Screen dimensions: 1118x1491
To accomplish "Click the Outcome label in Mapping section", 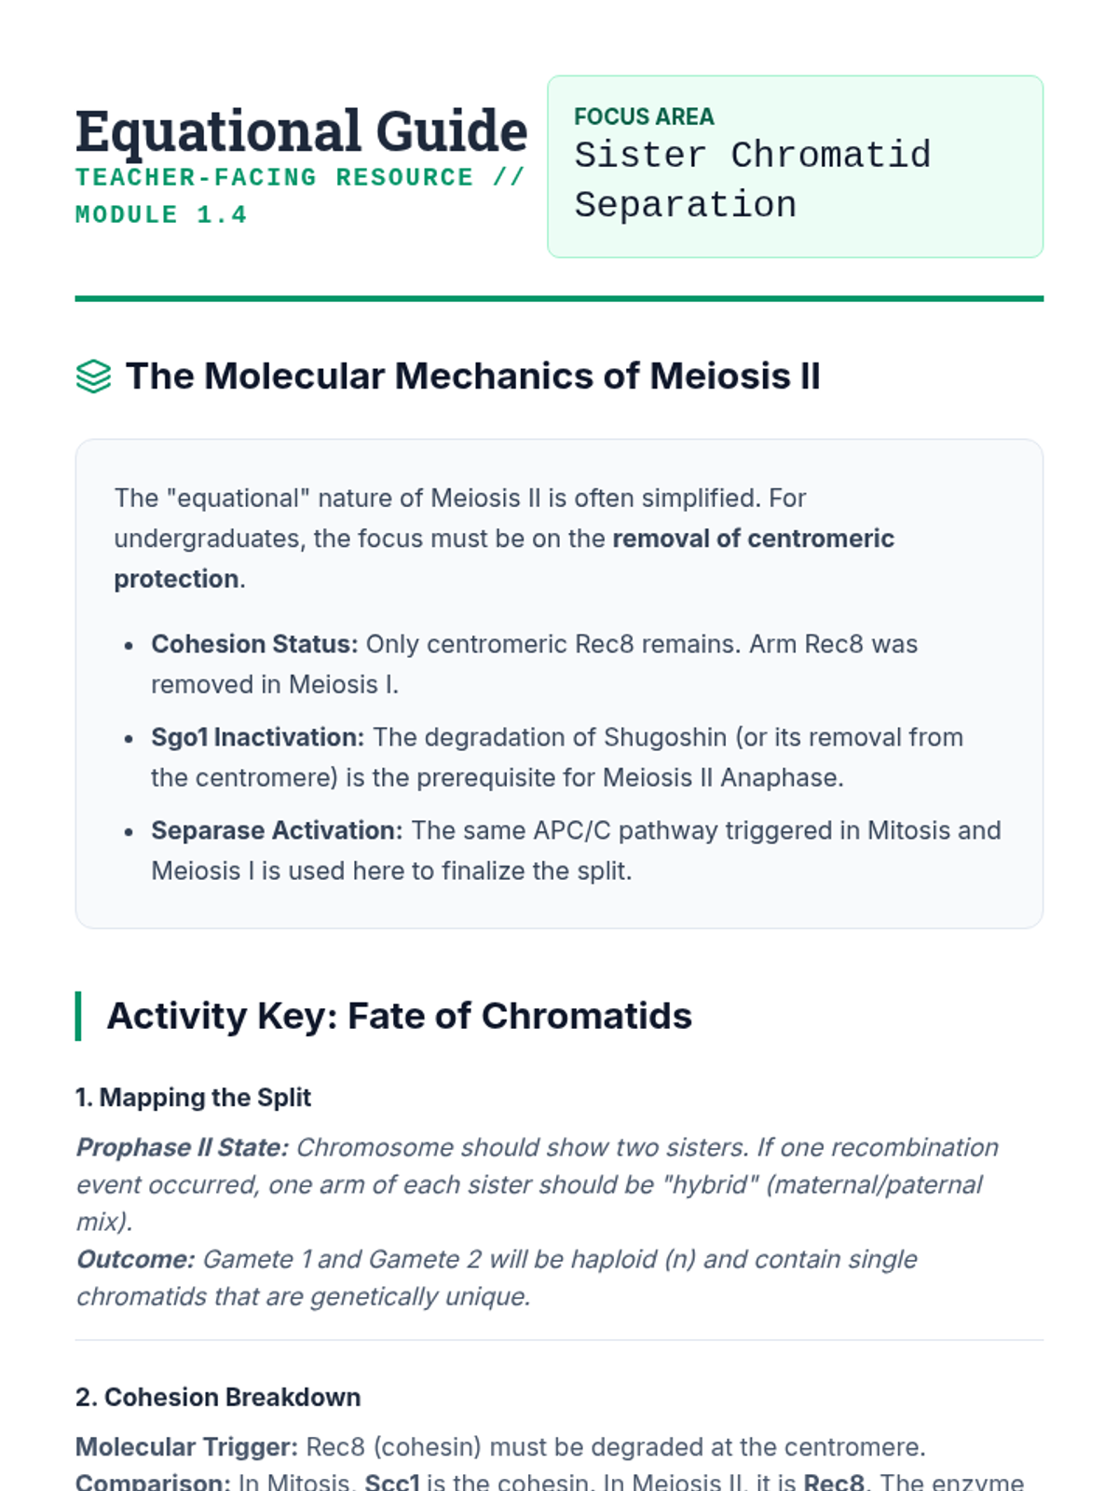I will [136, 1259].
